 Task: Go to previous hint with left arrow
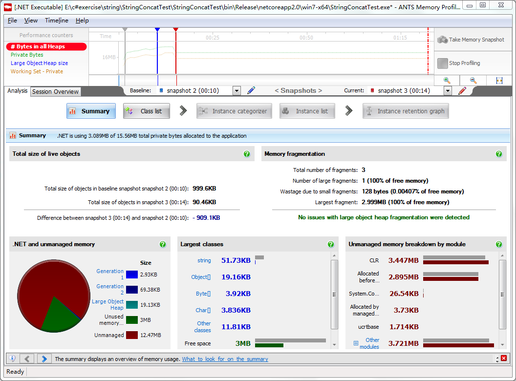point(27,359)
